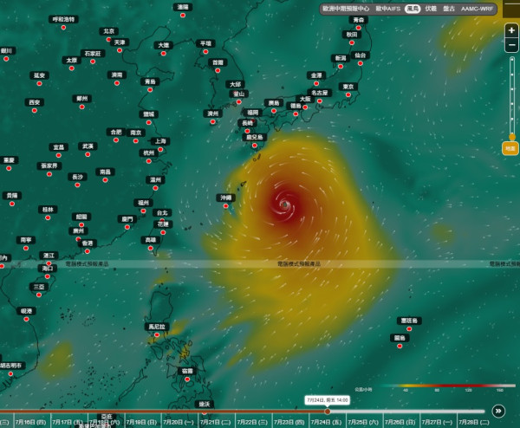Click the red marker for 濟州
Image resolution: width=520 pixels, height=428 pixels.
(x=212, y=122)
